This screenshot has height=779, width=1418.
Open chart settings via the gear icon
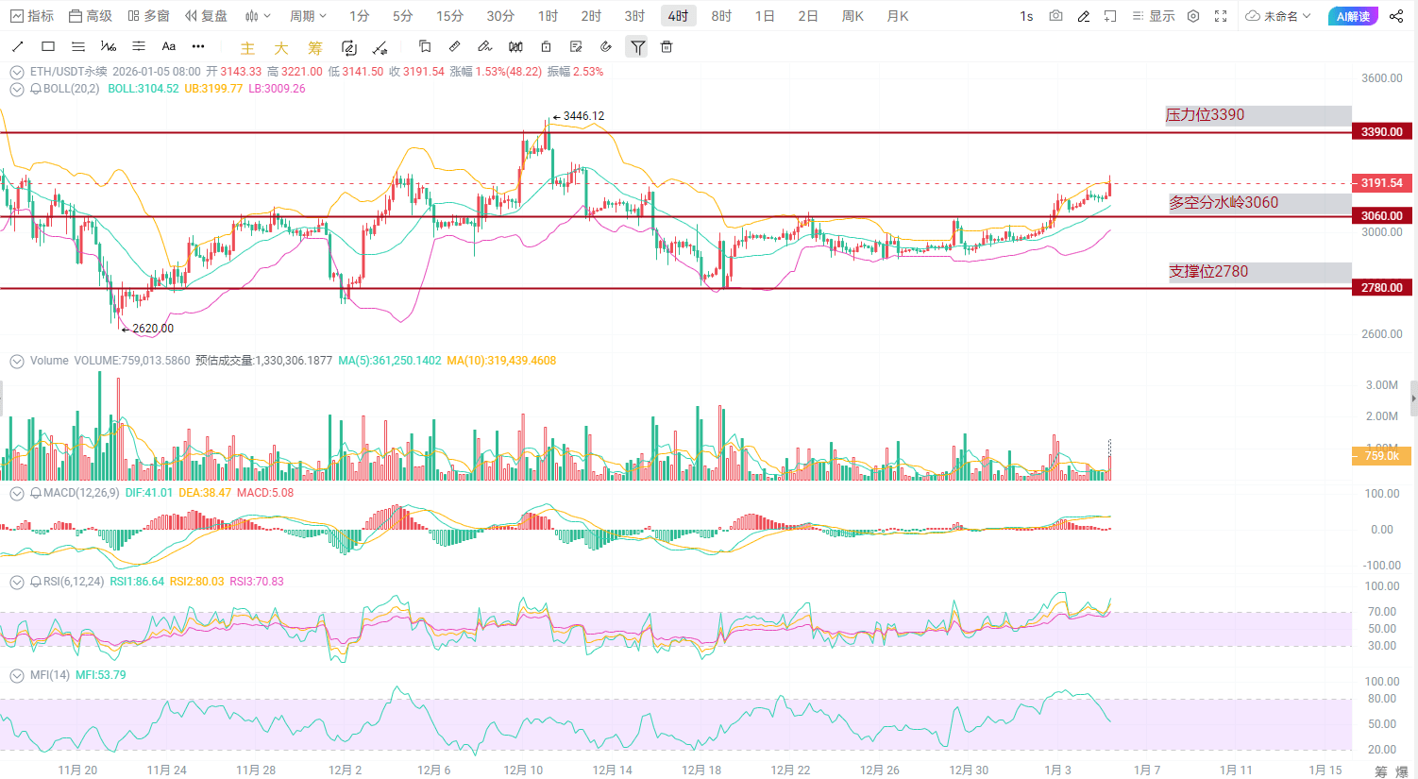[x=1192, y=16]
